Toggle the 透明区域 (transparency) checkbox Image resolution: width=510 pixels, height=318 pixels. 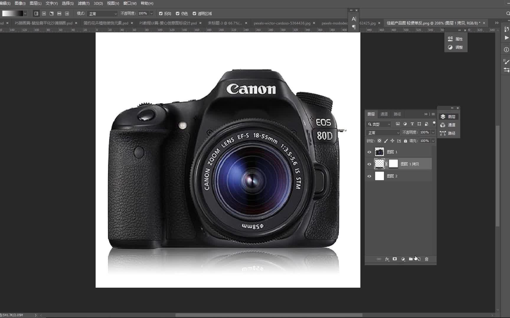[194, 14]
